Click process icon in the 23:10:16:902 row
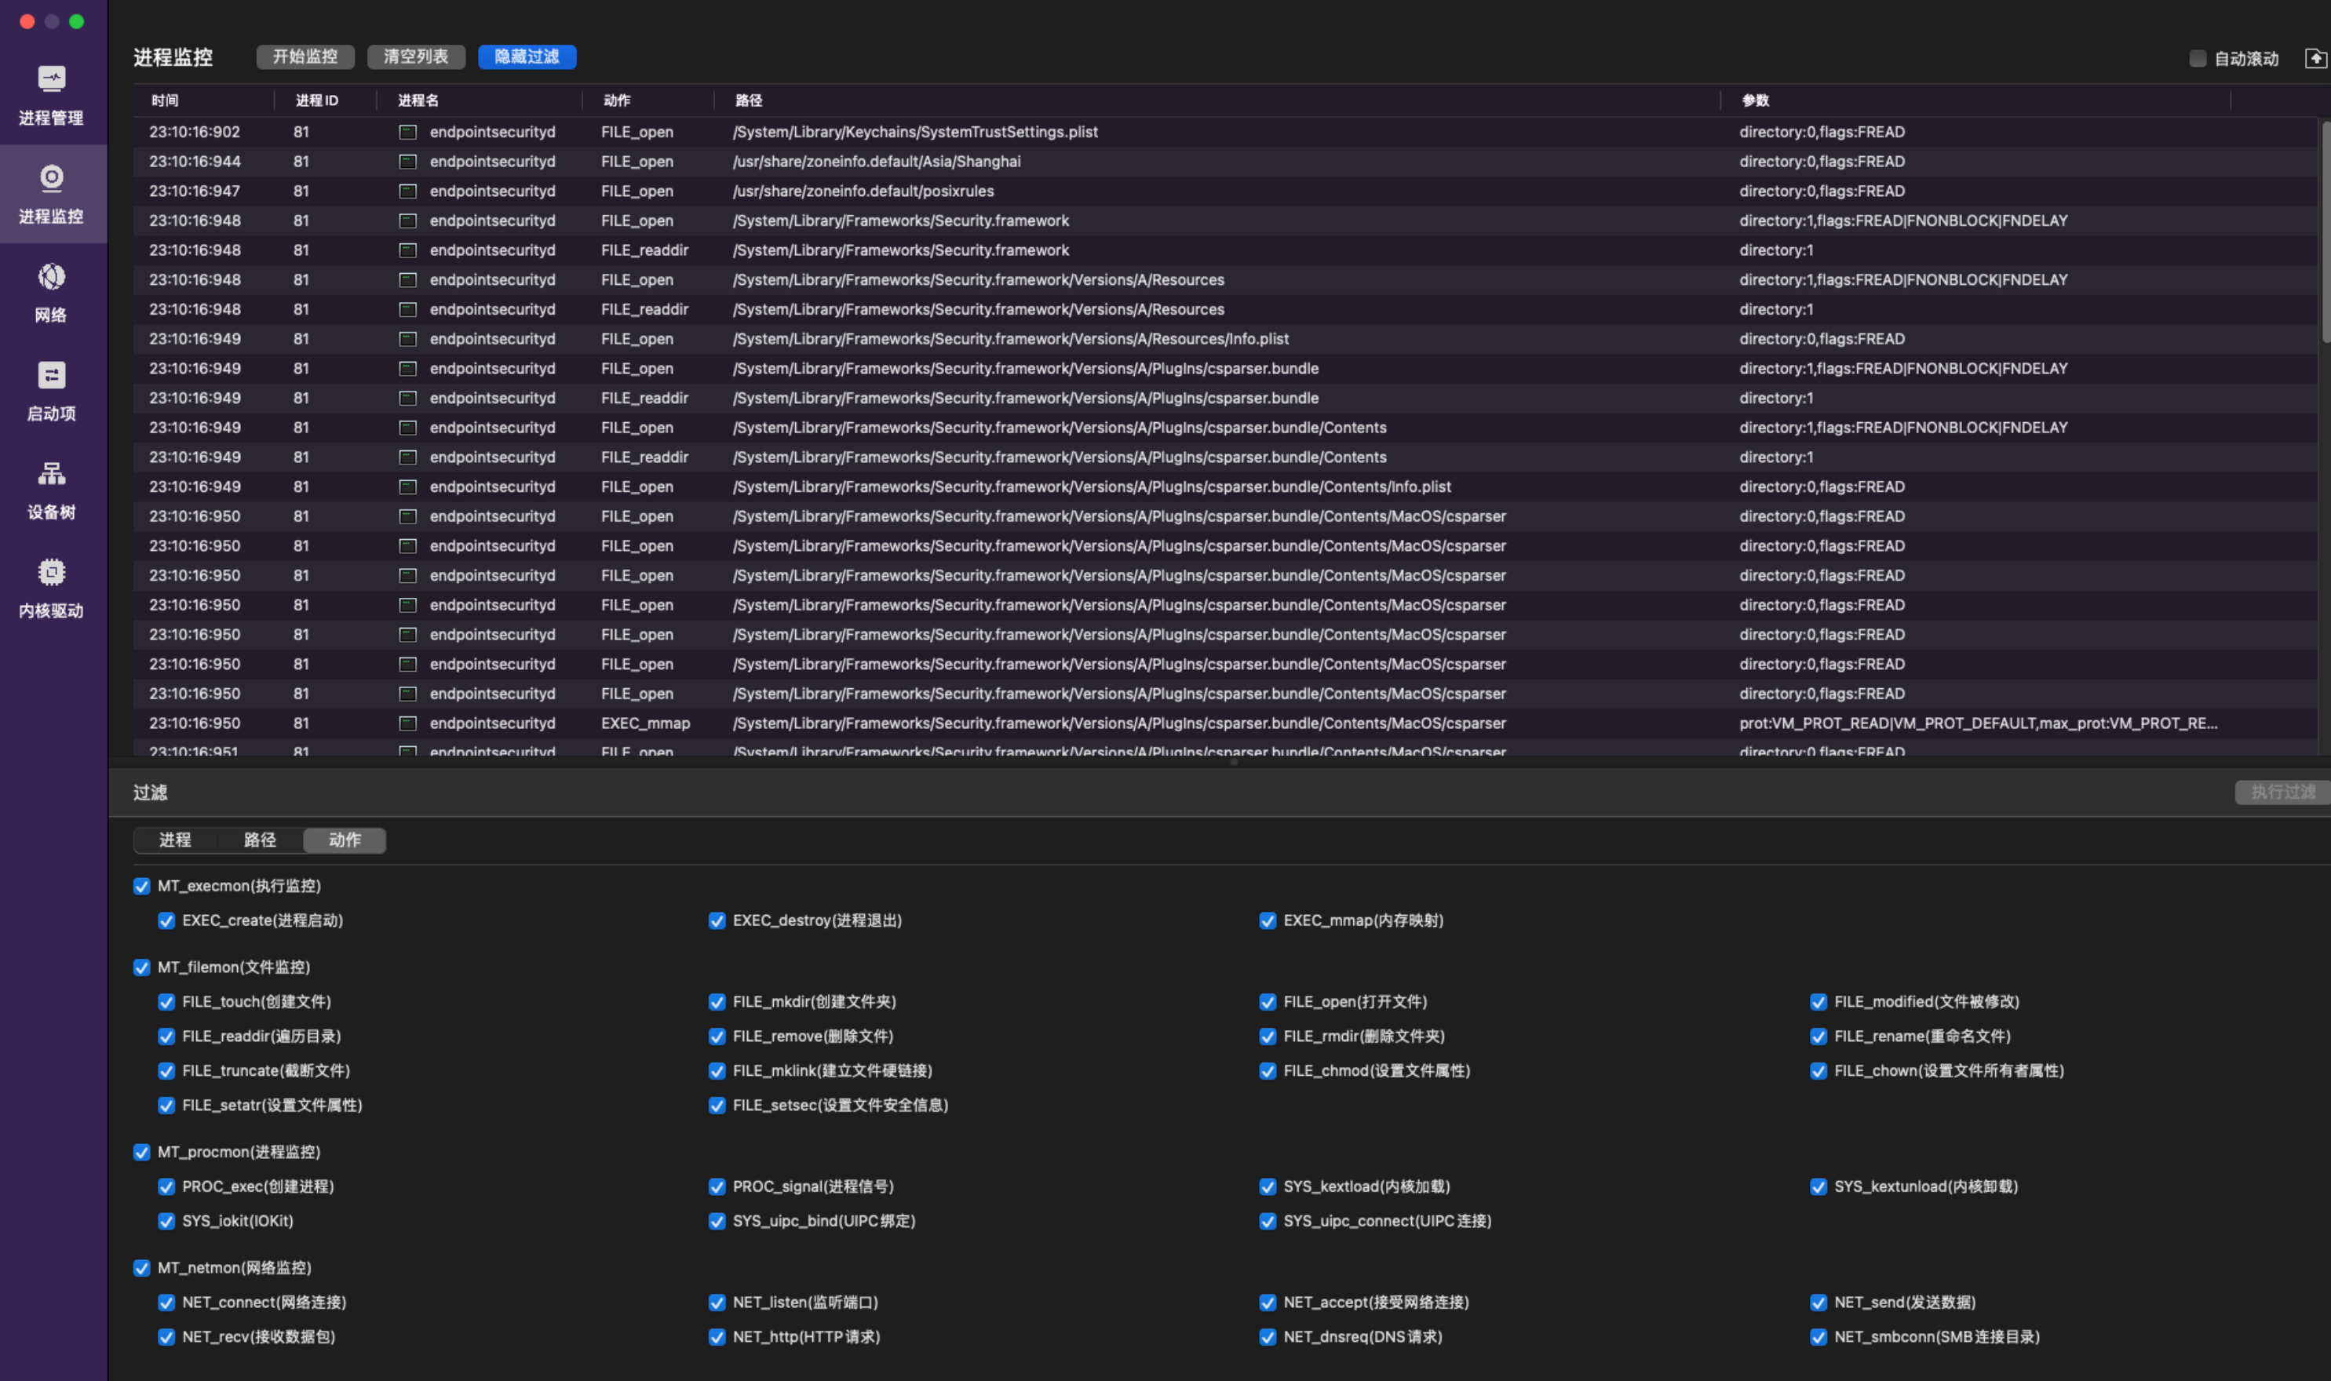The height and width of the screenshot is (1381, 2331). coord(407,132)
